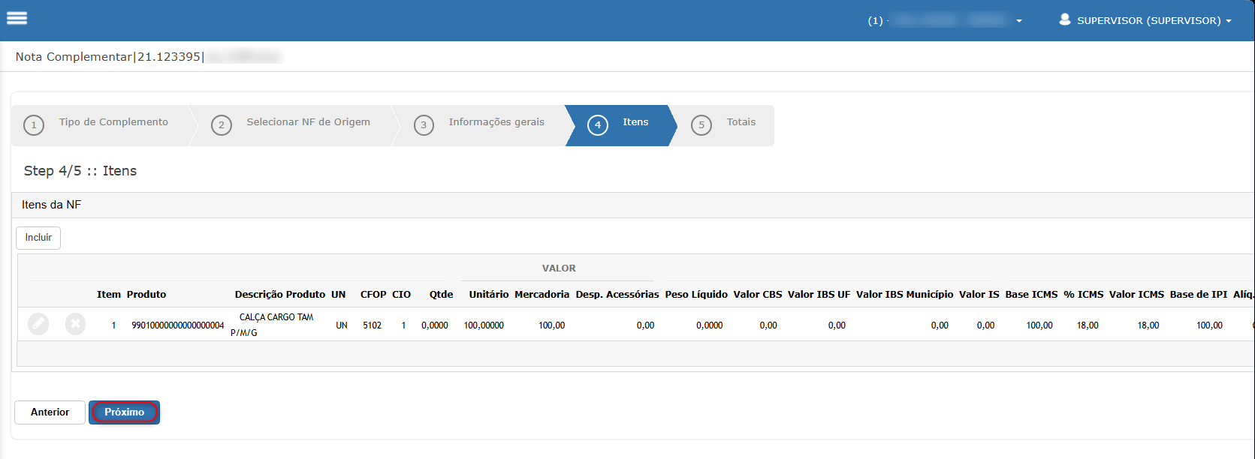Image resolution: width=1255 pixels, height=459 pixels.
Task: Open the hamburger menu icon
Action: click(17, 18)
